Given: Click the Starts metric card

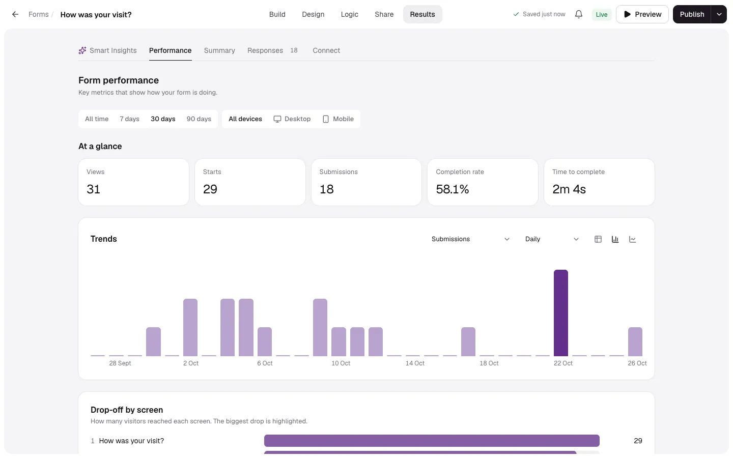Looking at the screenshot, I should coord(250,182).
